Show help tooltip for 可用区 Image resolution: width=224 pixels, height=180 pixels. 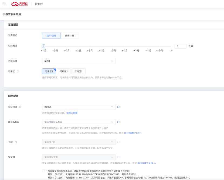[x=18, y=72]
